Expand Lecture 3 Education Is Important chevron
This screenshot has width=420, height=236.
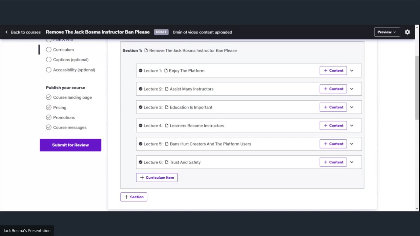point(351,107)
